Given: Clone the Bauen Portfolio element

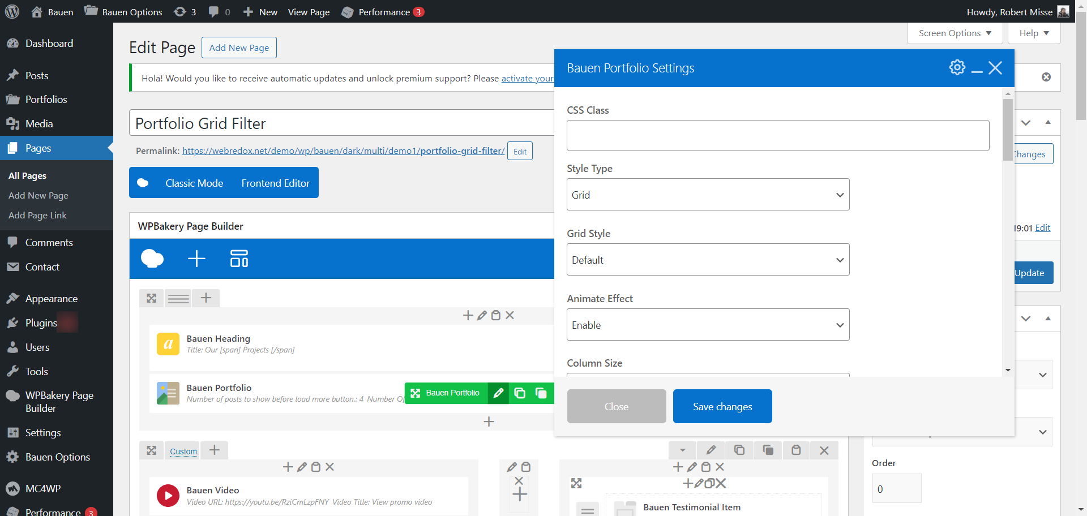Looking at the screenshot, I should pos(520,393).
